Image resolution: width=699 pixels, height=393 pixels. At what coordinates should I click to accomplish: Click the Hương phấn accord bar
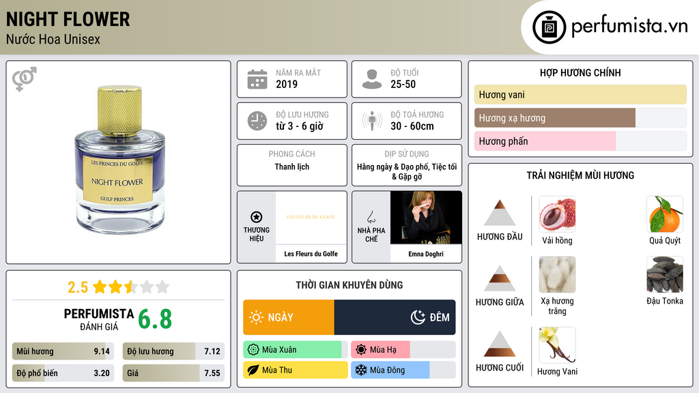580,141
